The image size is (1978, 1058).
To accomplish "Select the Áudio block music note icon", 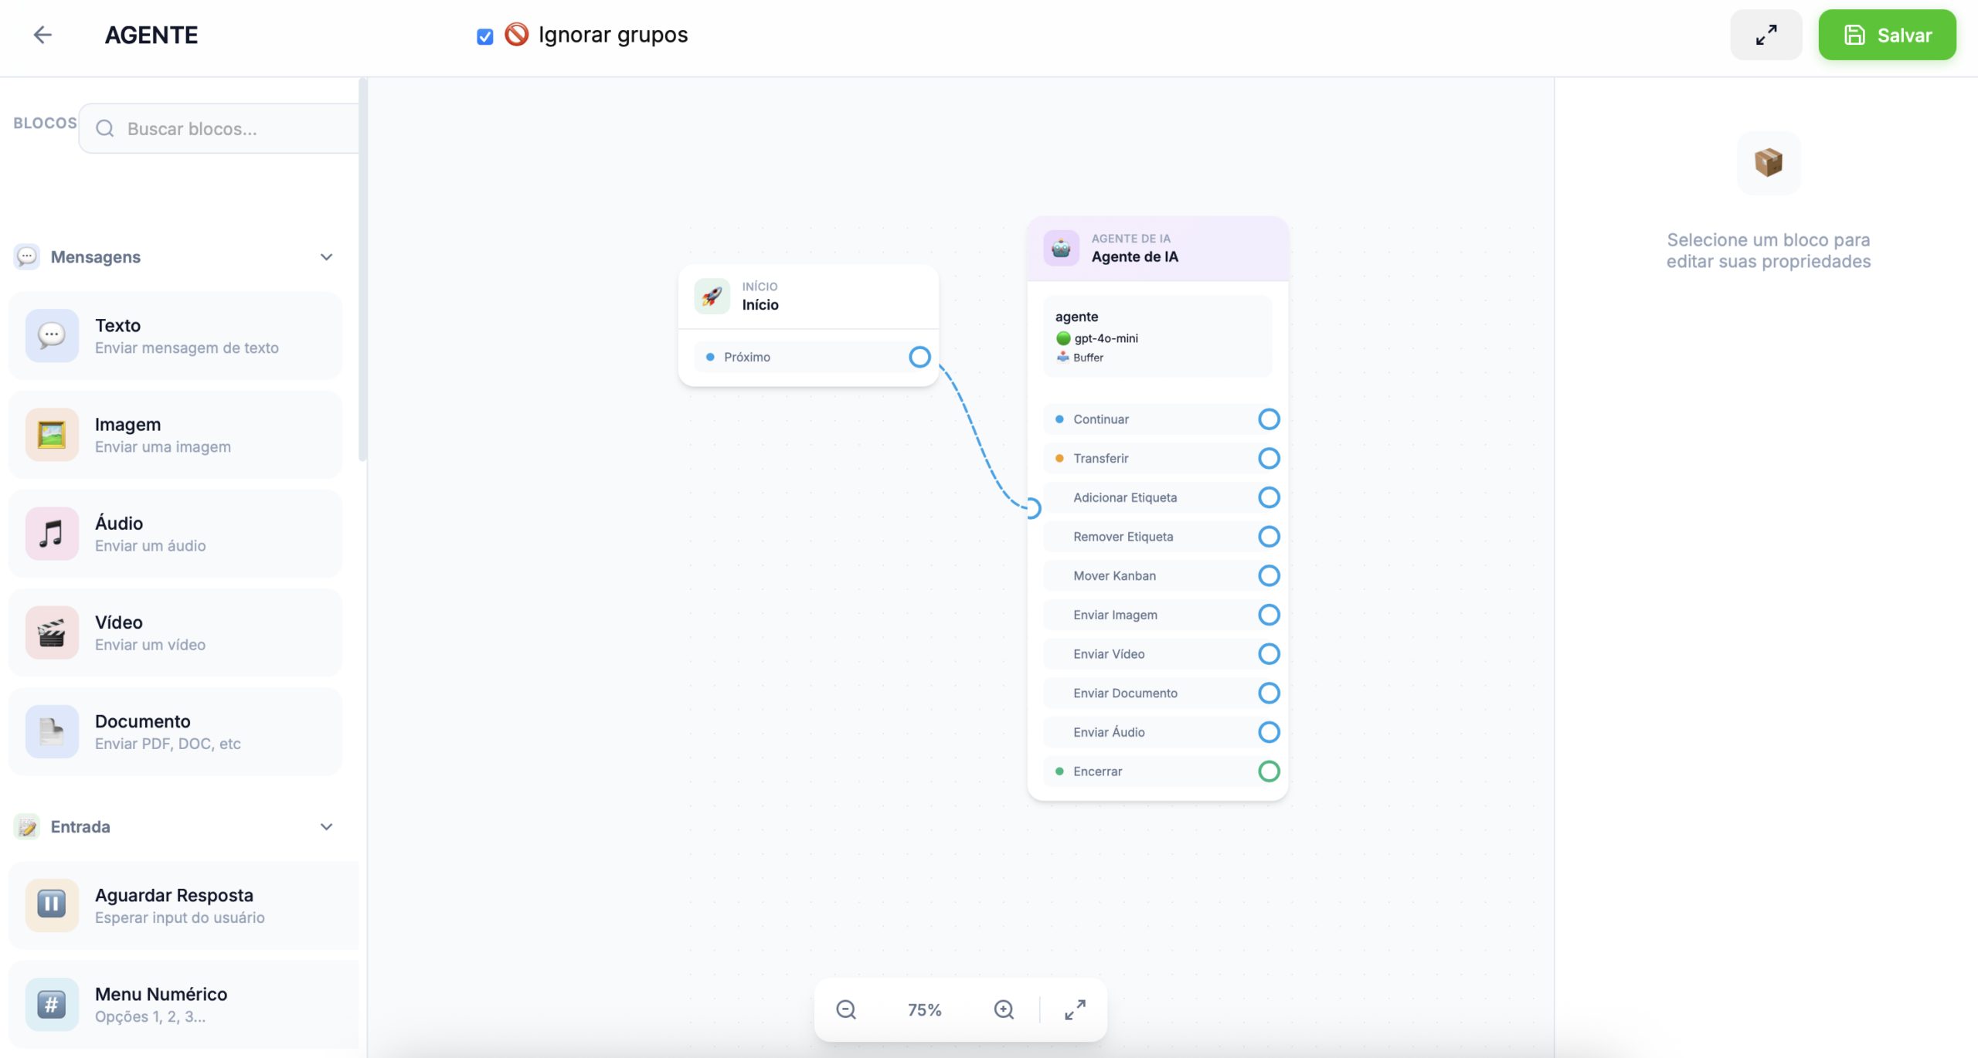I will point(52,534).
